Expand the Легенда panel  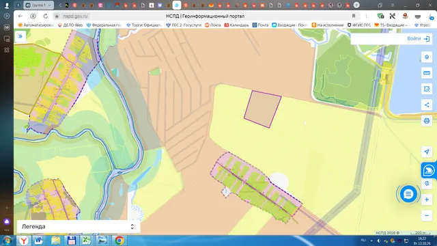click(79, 226)
